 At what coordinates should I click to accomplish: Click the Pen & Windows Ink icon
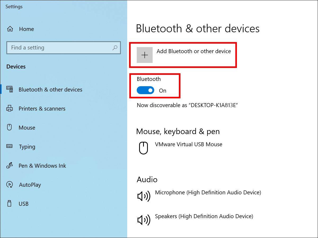coord(10,166)
